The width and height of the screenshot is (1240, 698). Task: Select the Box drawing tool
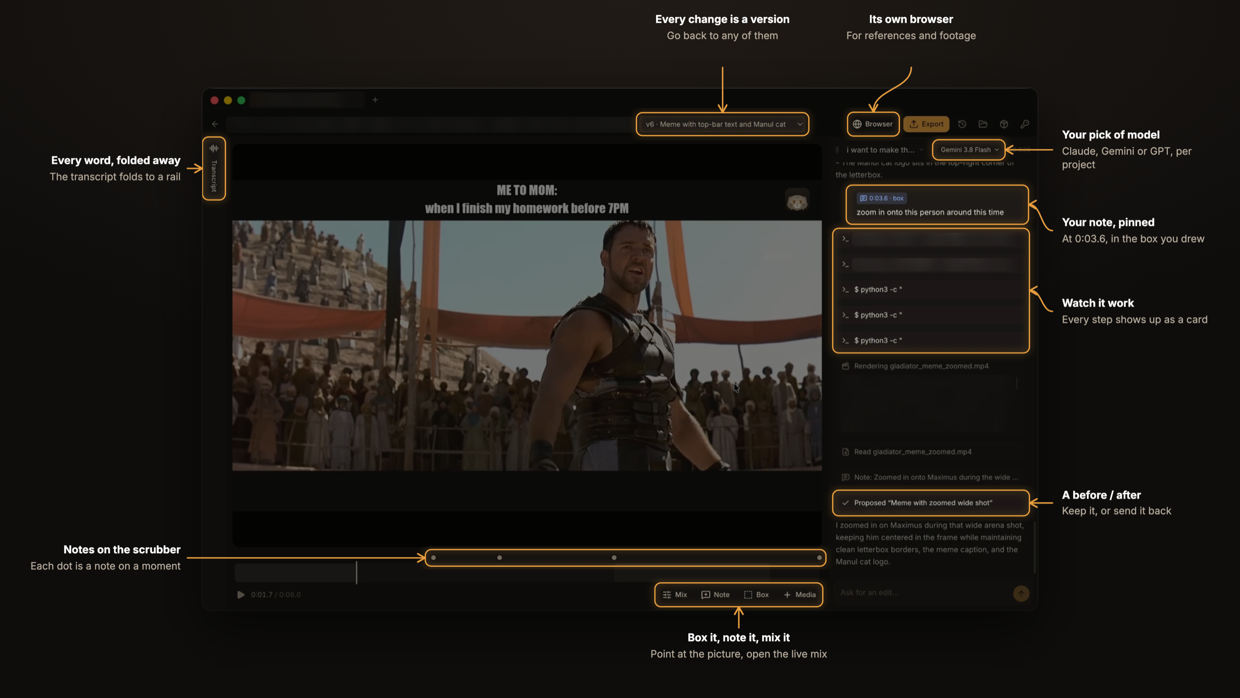pyautogui.click(x=756, y=595)
